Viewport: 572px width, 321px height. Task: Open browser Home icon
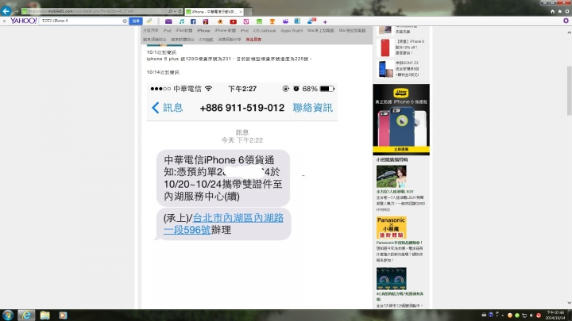pos(552,12)
